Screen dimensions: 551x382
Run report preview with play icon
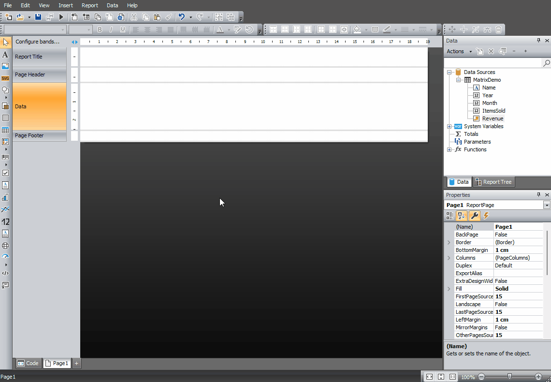coord(61,17)
